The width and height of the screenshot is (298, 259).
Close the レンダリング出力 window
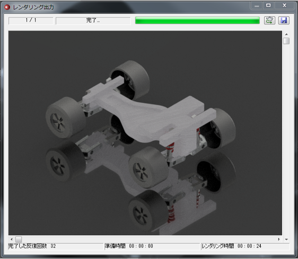click(284, 5)
